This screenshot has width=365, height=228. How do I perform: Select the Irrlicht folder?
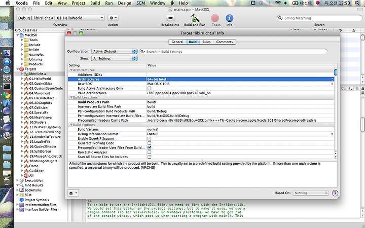point(34,50)
